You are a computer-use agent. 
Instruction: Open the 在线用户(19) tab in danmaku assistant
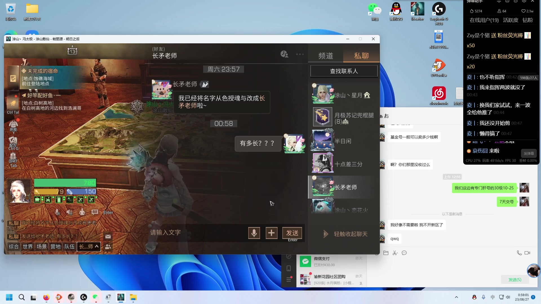(484, 20)
